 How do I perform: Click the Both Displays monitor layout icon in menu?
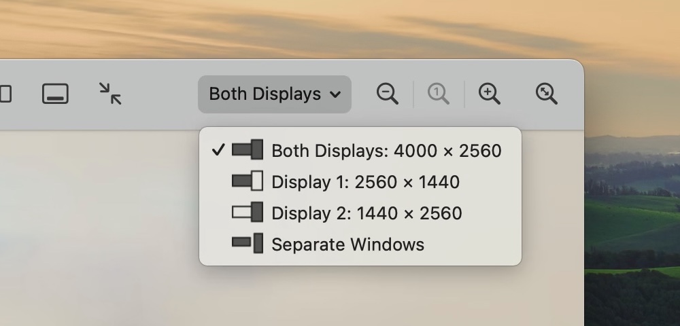pos(247,150)
